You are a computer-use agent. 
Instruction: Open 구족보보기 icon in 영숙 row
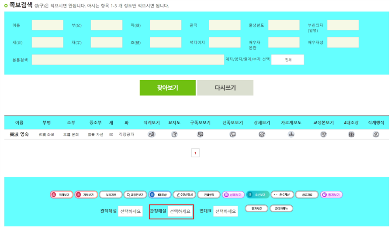click(x=200, y=134)
